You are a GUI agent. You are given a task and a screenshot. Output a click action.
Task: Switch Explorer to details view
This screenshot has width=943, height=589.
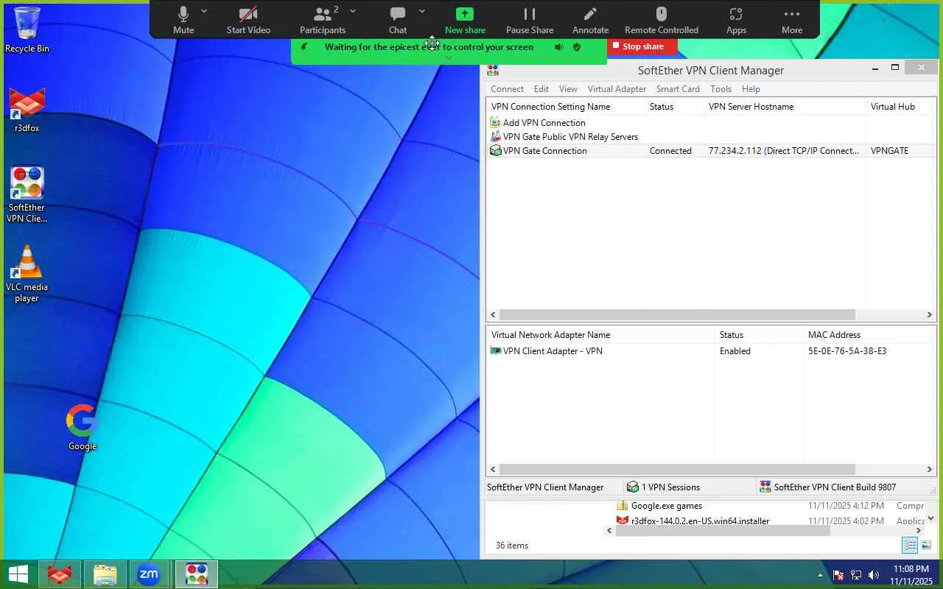click(x=910, y=546)
